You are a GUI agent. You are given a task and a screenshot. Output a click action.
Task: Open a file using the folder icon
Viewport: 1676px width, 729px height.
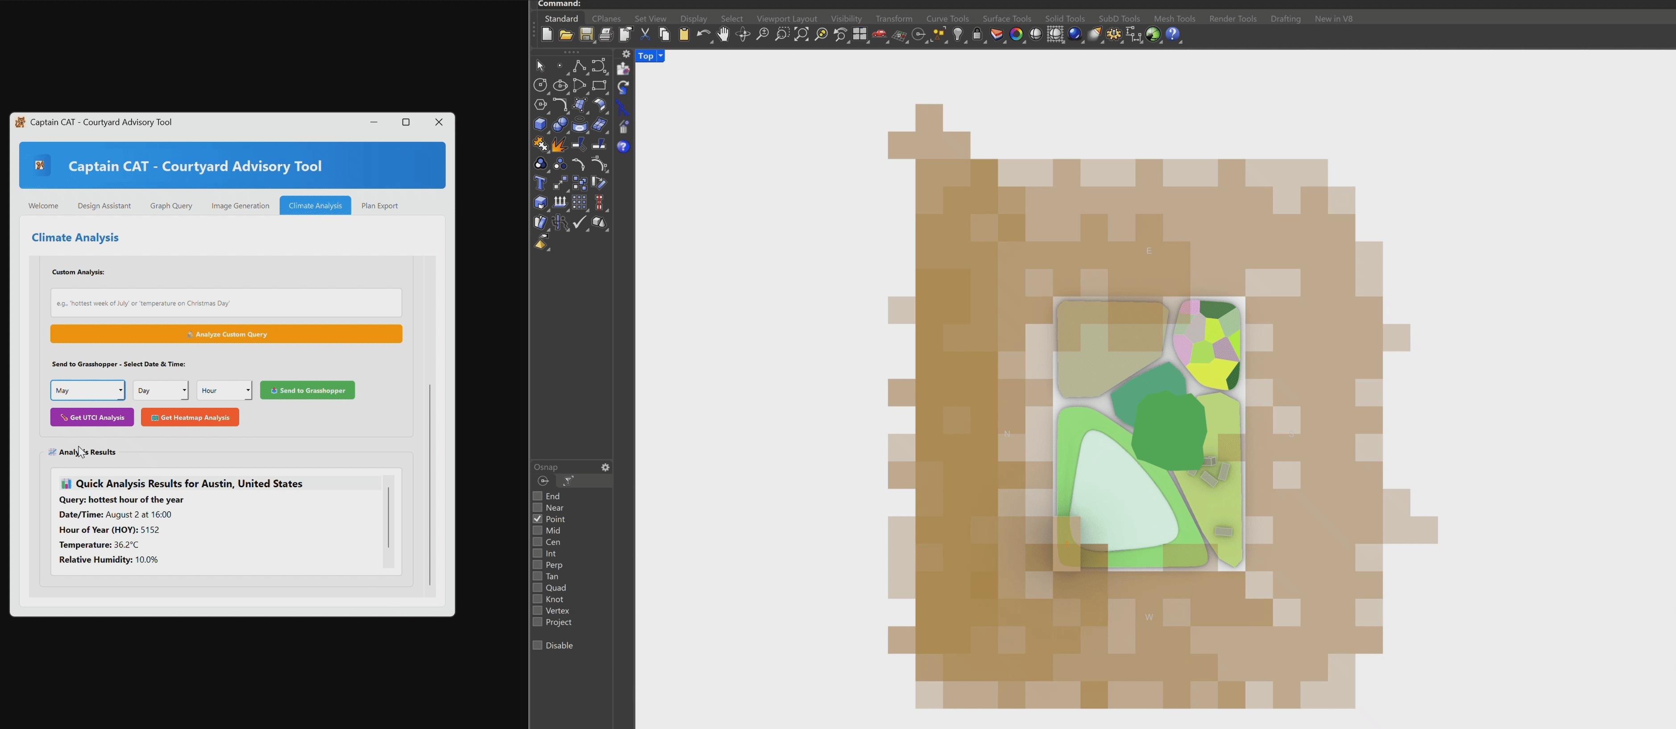point(567,34)
